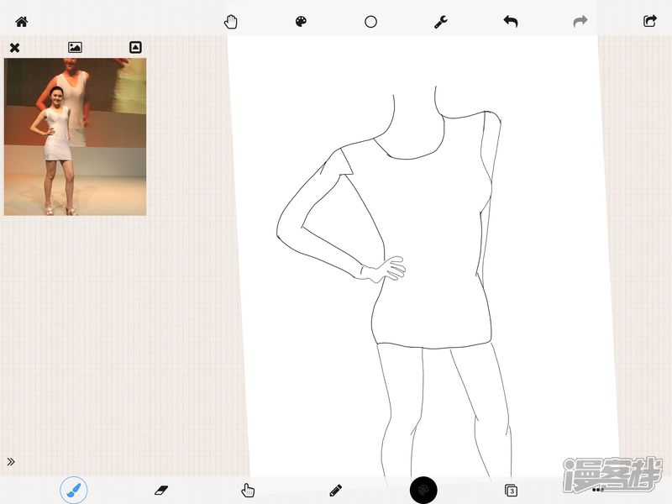Choose a new reference photo

[x=75, y=48]
